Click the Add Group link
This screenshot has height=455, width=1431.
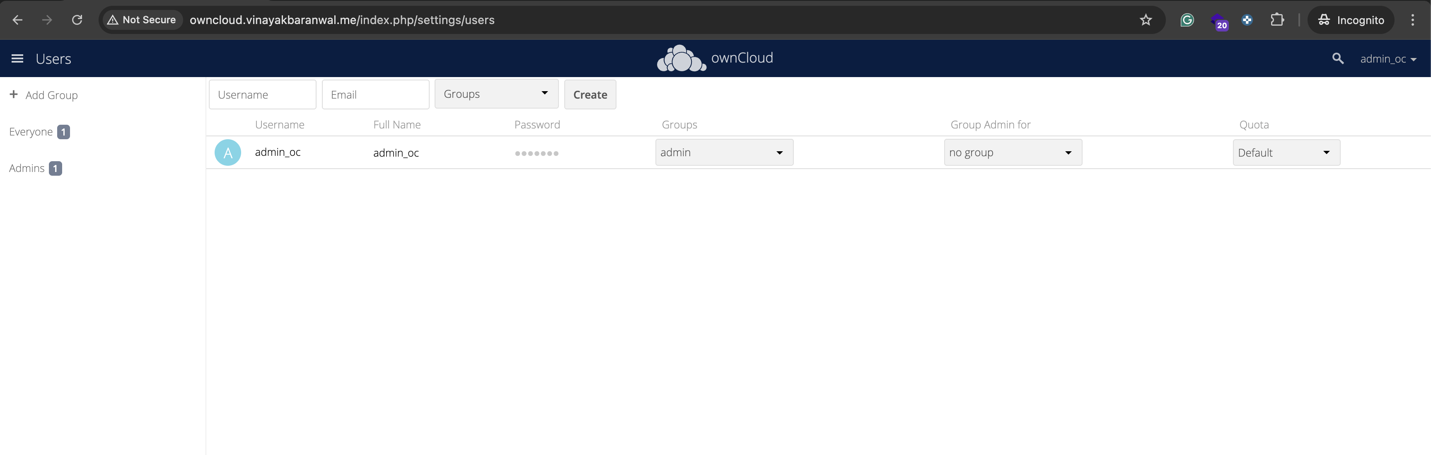coord(52,94)
